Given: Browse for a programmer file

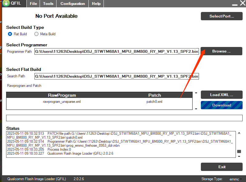Looking at the screenshot, I should point(221,51).
